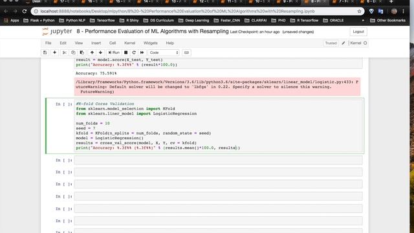Click the first empty code cell
Screen dimensions: 414x233
(218, 160)
